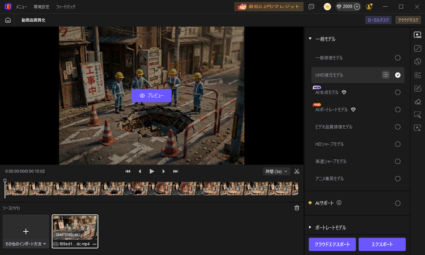Add credits with the plus icon
Viewport: 425px width, 255px height.
tap(357, 6)
